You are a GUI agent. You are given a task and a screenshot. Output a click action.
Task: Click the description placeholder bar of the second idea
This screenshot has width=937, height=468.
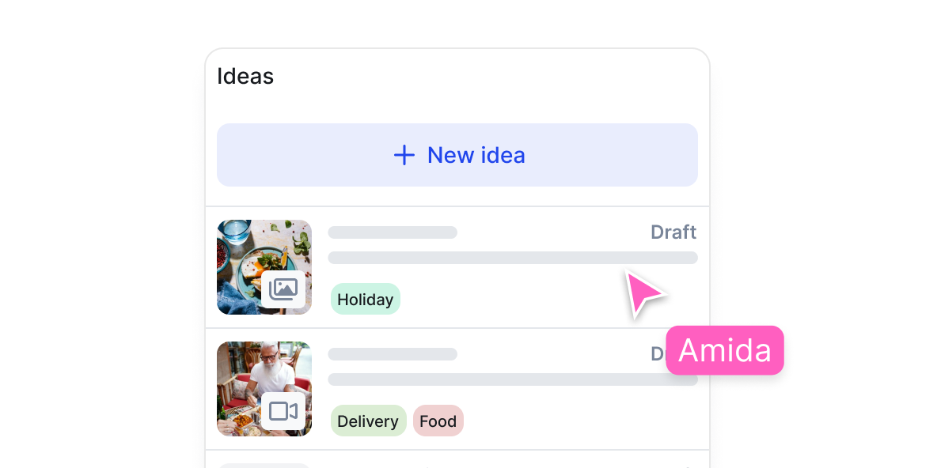(513, 379)
